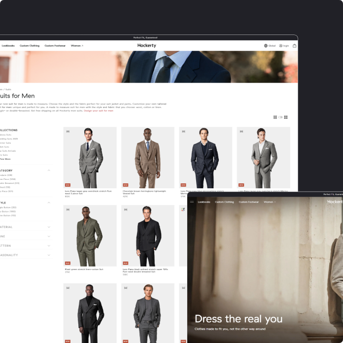Open hamburger menu on the dark overlay page
The width and height of the screenshot is (343, 343).
pos(192,202)
